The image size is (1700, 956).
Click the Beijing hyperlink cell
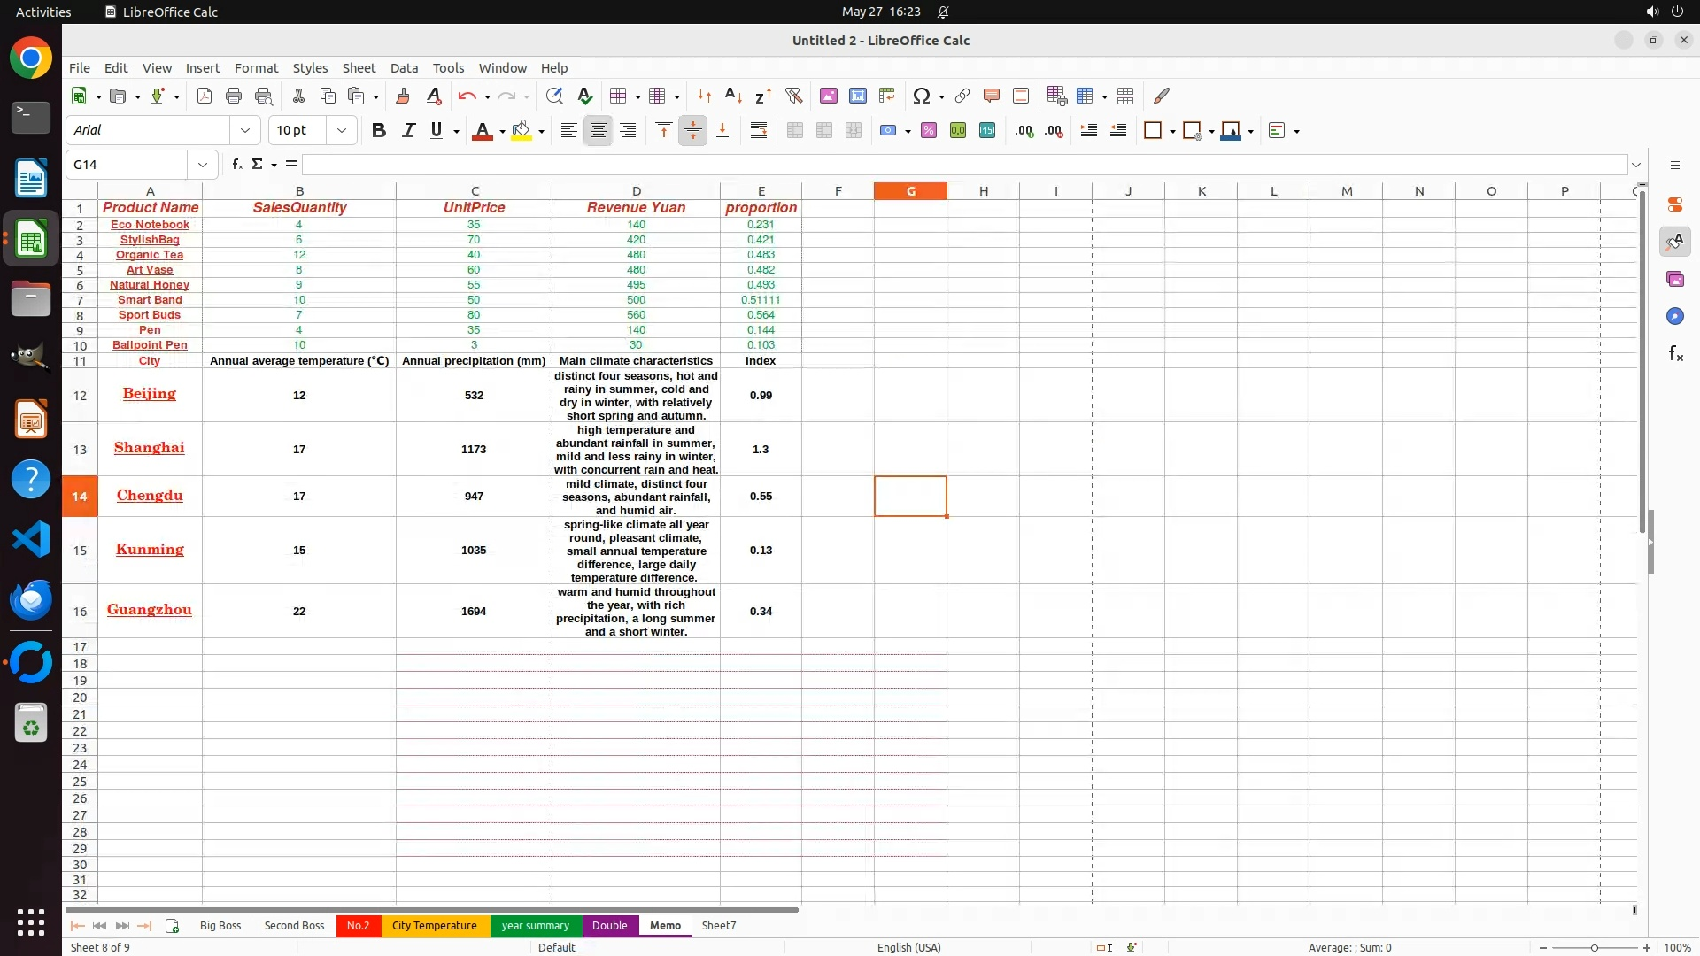(x=149, y=394)
